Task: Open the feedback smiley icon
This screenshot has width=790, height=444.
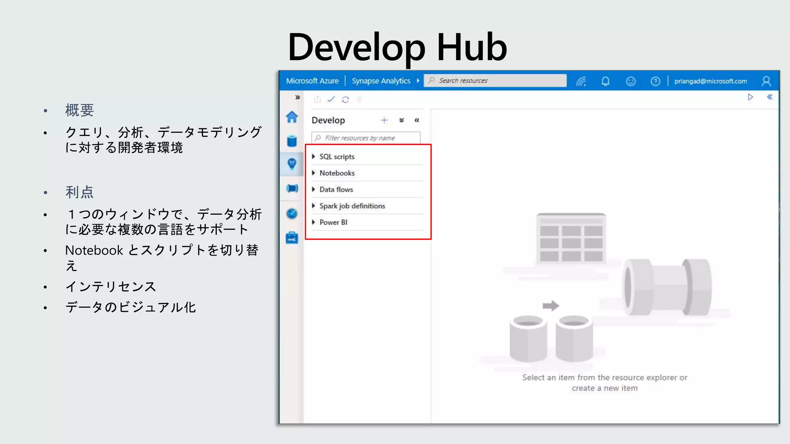Action: [x=630, y=81]
